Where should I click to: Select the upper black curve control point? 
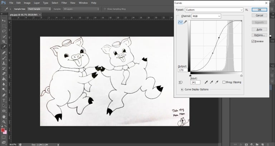219,38
